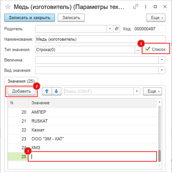The height and width of the screenshot is (173, 172).
Task: Click table scrollbar up arrow
Action: (x=159, y=102)
